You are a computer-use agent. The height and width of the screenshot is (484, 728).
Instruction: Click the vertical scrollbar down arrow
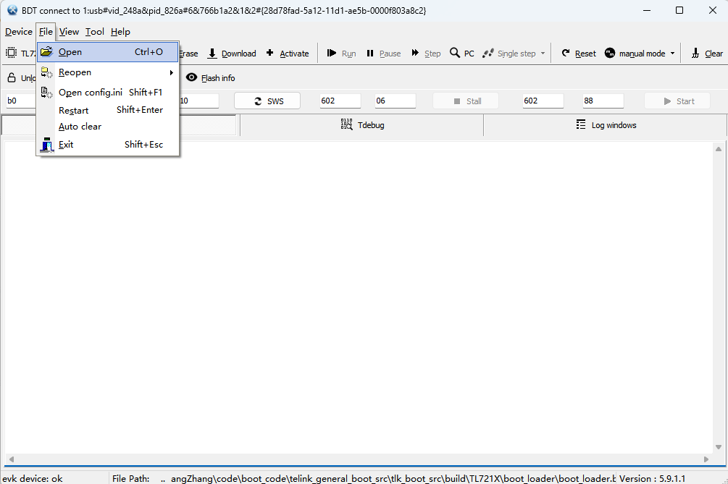[x=719, y=447]
